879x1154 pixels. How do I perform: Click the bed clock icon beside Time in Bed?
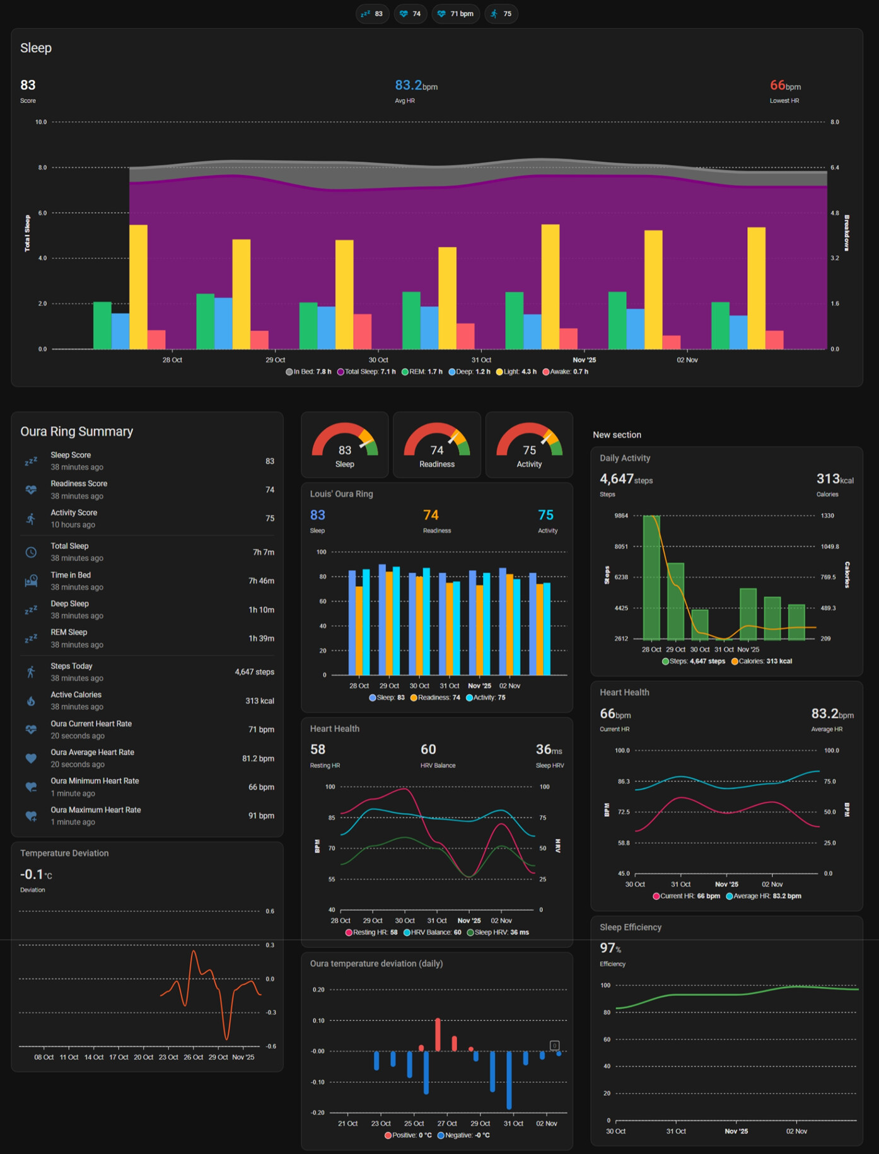31,581
